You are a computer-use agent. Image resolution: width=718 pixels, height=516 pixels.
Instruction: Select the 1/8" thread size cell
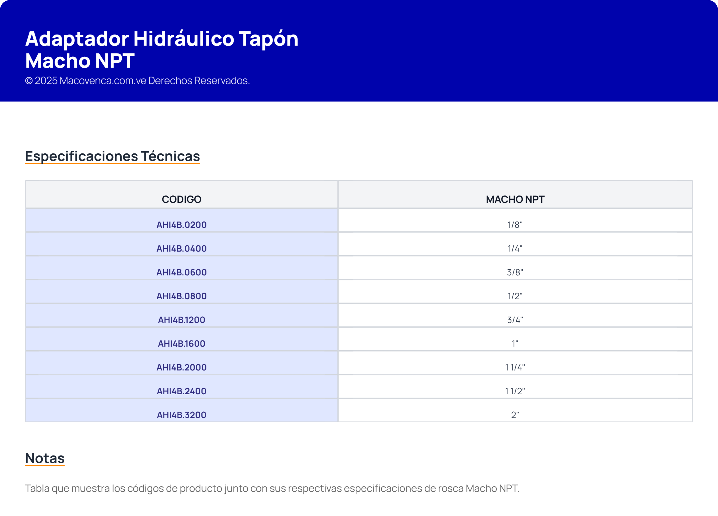[515, 225]
